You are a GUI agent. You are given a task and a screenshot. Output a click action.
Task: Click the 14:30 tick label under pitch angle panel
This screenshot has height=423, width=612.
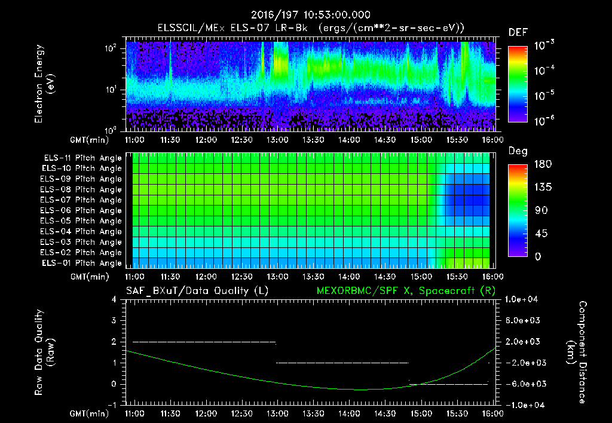click(x=385, y=277)
